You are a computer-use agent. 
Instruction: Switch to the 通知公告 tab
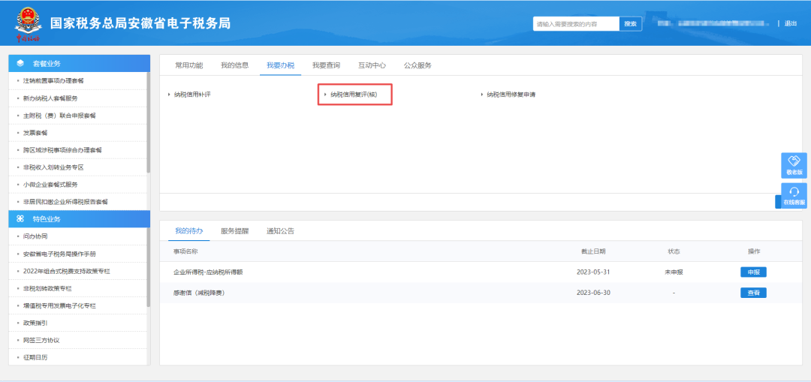coord(280,231)
